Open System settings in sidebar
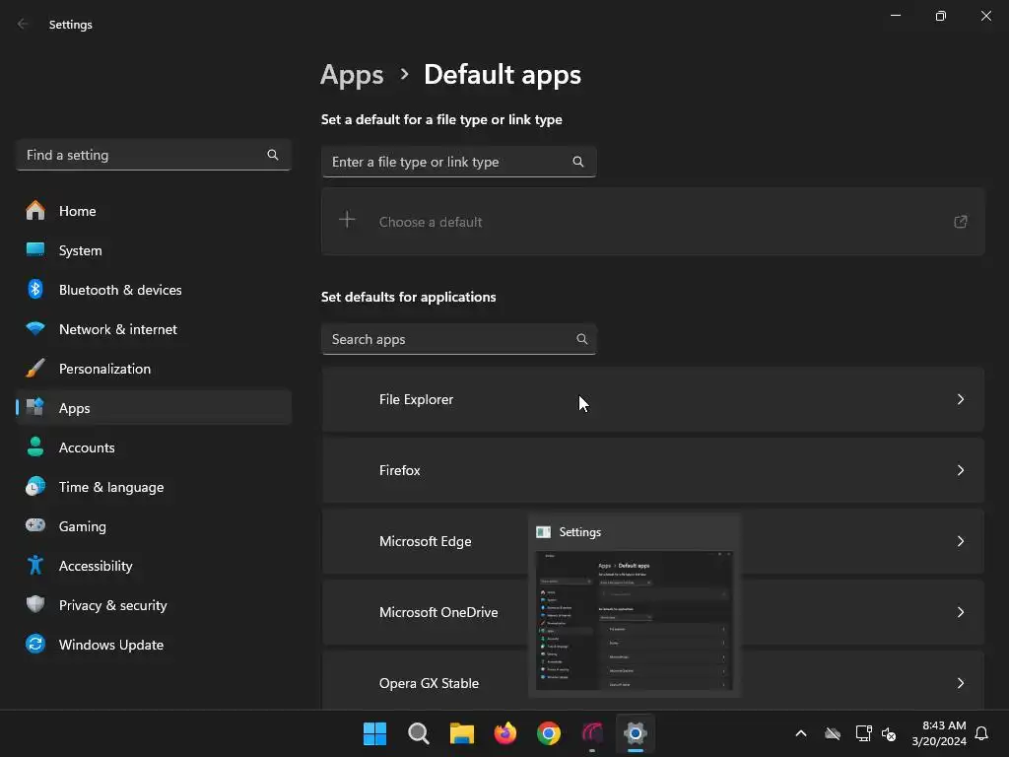Viewport: 1009px width, 757px height. click(x=153, y=250)
